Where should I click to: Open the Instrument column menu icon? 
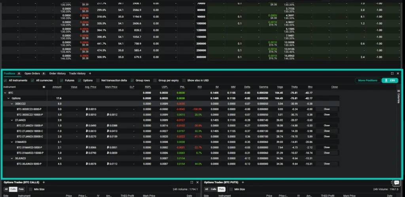coord(44,87)
